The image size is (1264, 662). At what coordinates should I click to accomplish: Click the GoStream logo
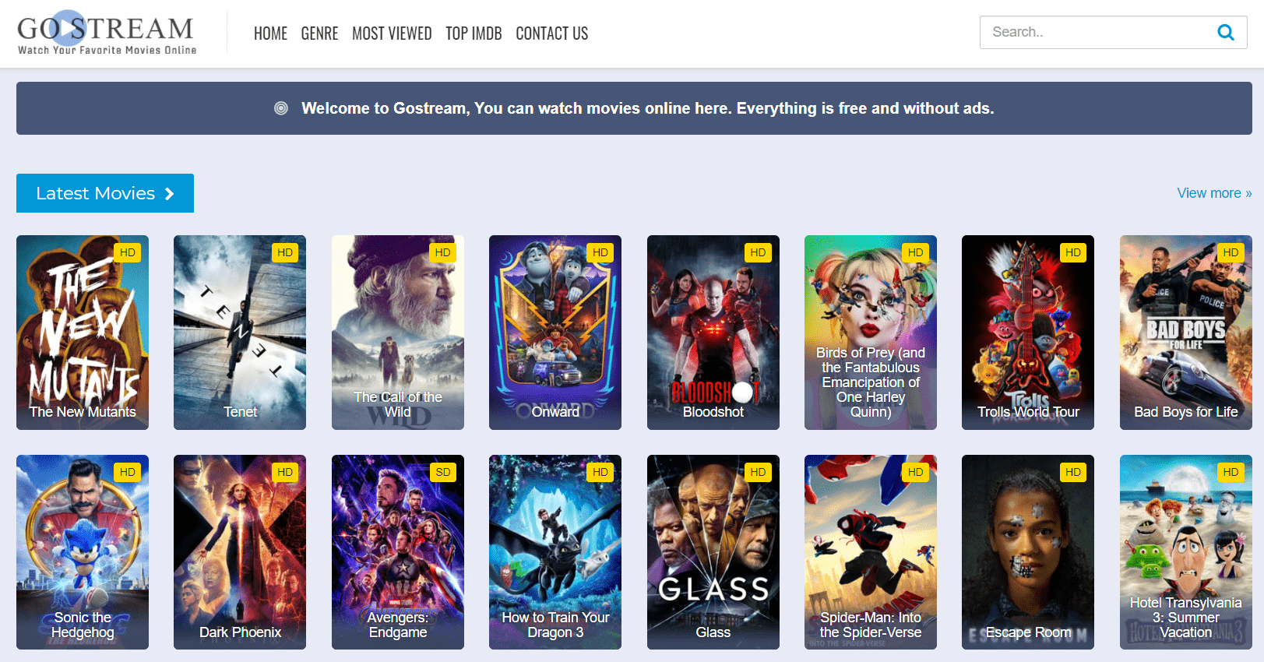click(x=107, y=33)
